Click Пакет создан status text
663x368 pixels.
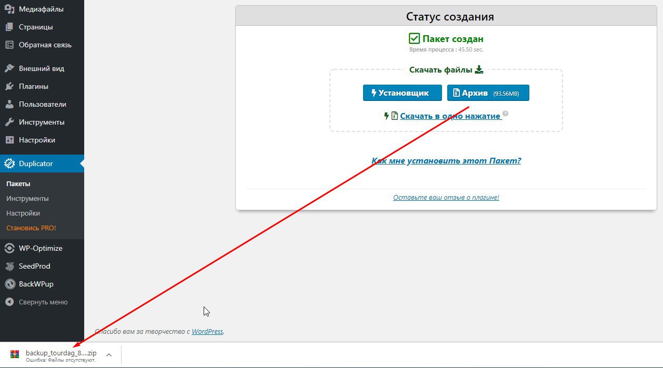click(453, 39)
